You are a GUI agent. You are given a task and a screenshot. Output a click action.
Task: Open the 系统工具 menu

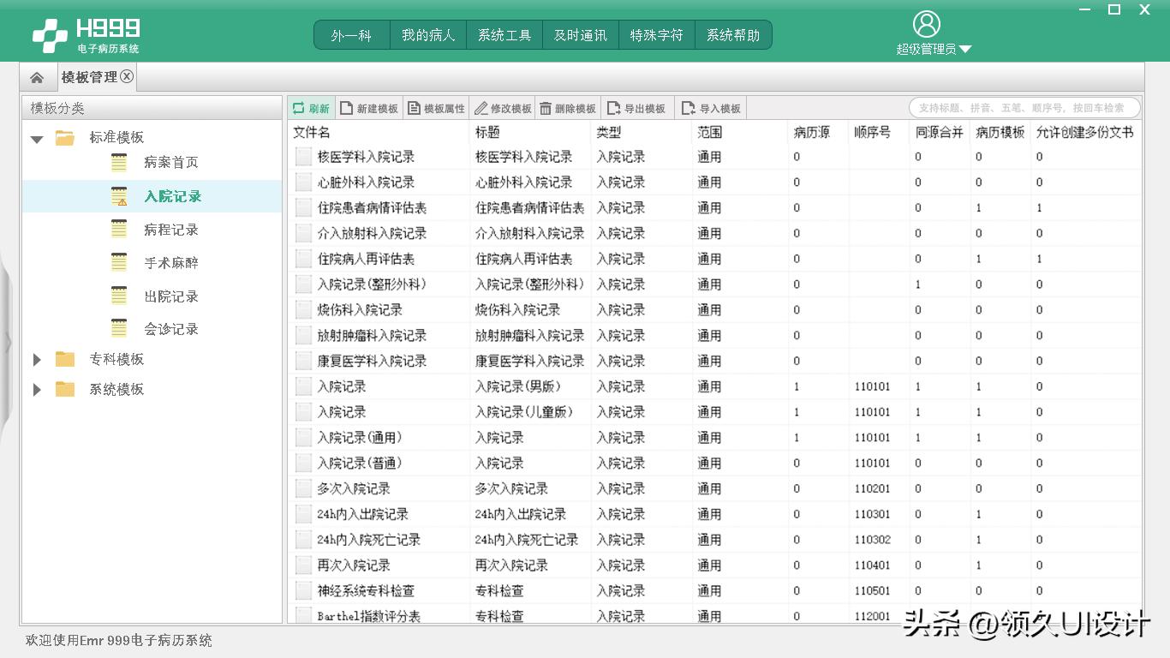(504, 35)
